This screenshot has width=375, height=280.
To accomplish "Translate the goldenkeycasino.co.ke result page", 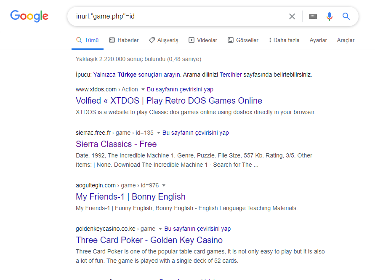I will 197,229.
